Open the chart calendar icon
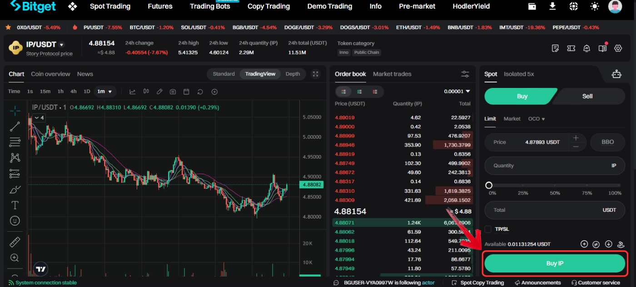636x287 pixels. (x=186, y=92)
